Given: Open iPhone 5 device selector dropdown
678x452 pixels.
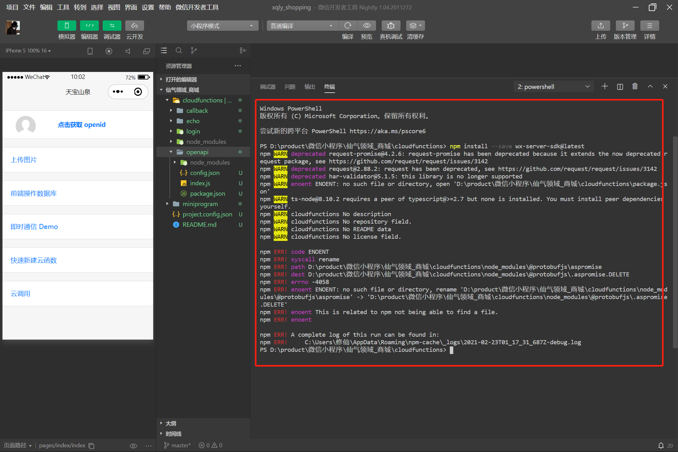Looking at the screenshot, I should pos(28,51).
